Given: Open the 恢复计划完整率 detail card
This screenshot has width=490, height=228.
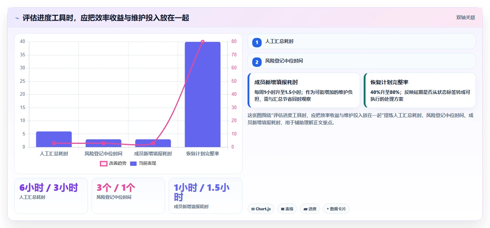Looking at the screenshot, I should [419, 90].
